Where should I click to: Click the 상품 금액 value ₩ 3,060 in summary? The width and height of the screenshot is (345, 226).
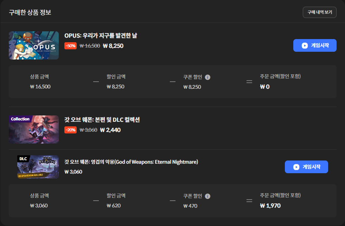click(x=39, y=206)
